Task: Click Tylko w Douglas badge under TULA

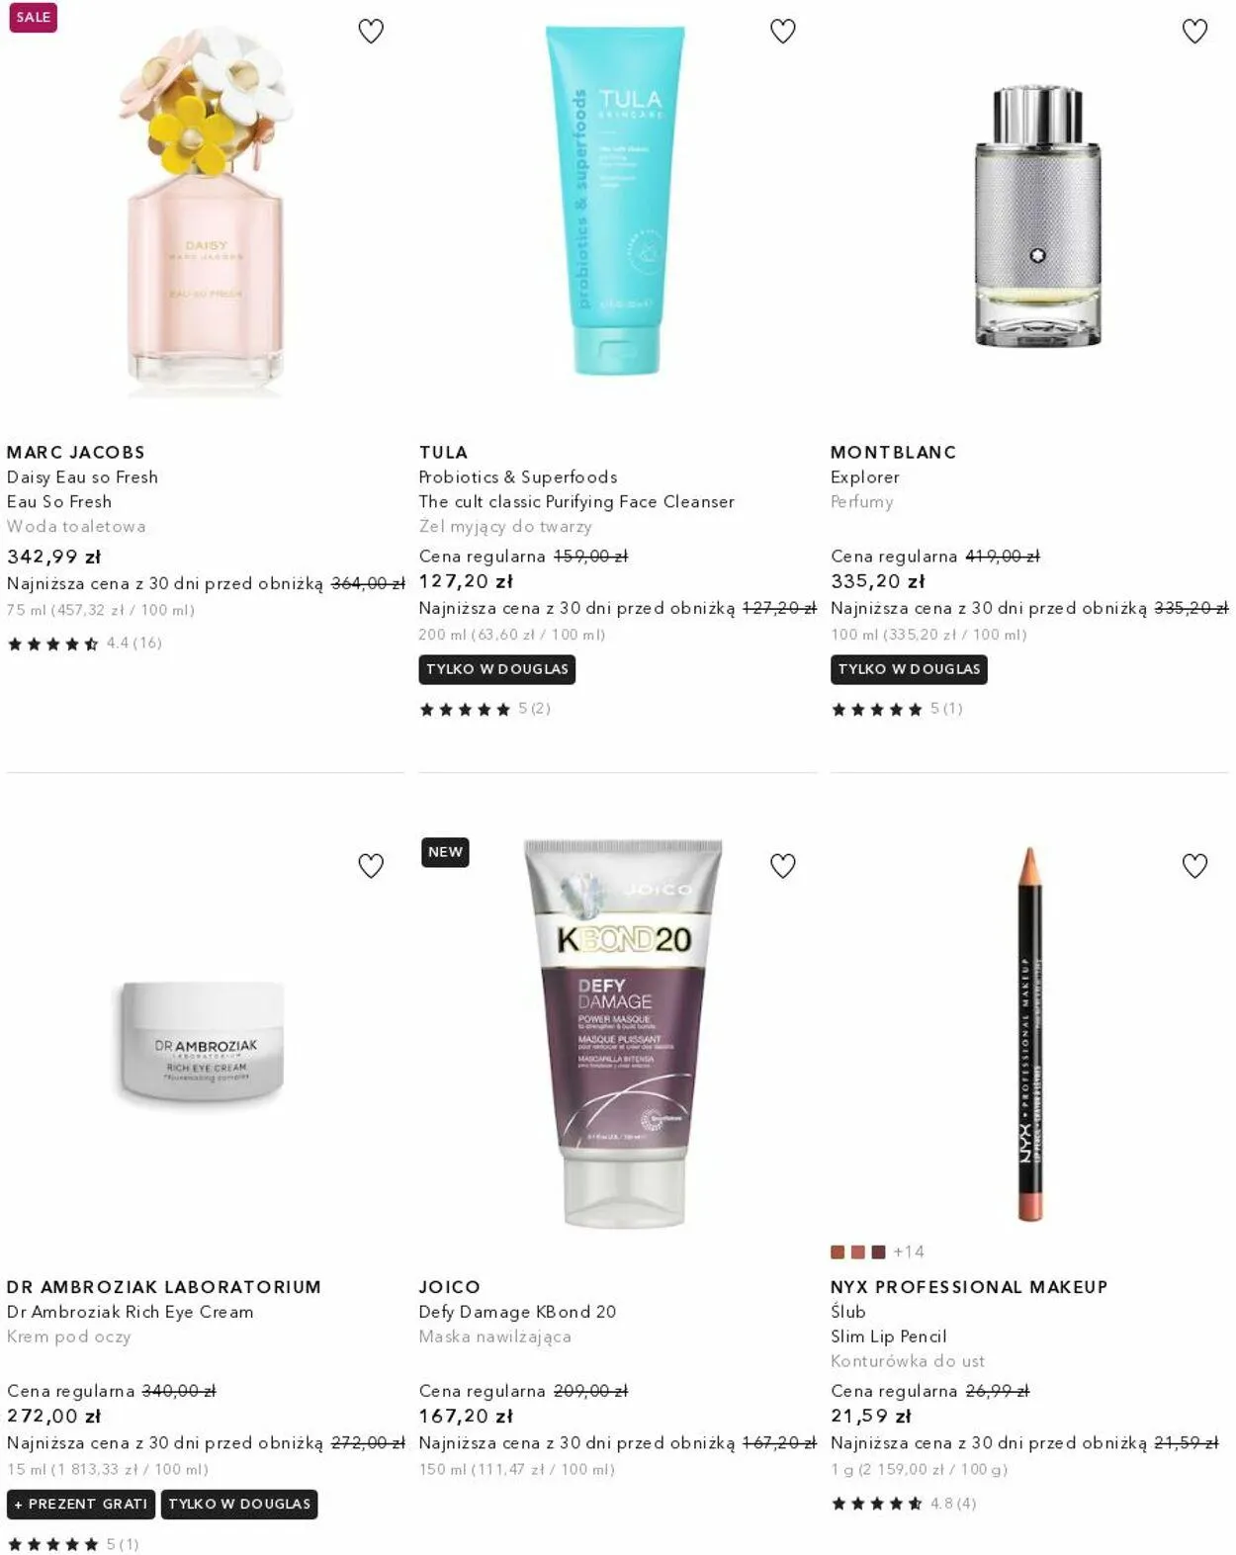Action: (497, 669)
